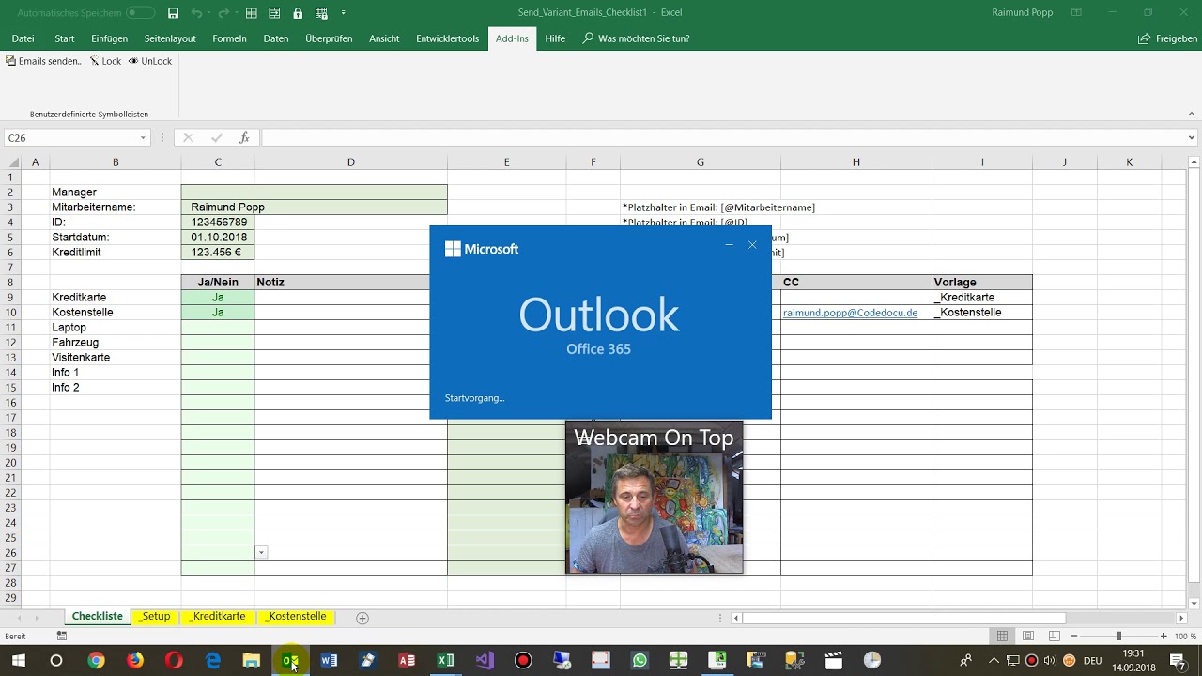The image size is (1202, 676).
Task: Open cell C26 validation dropdown arrow
Action: click(261, 553)
